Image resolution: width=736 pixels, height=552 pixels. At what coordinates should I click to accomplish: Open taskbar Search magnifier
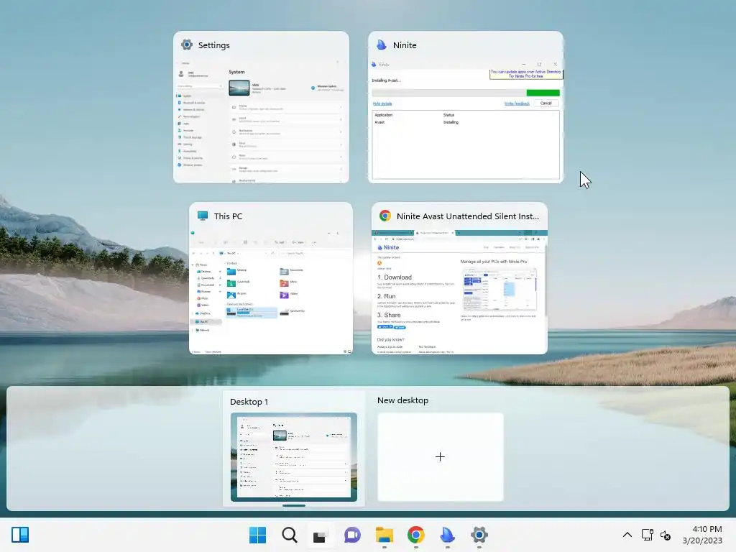pyautogui.click(x=289, y=535)
